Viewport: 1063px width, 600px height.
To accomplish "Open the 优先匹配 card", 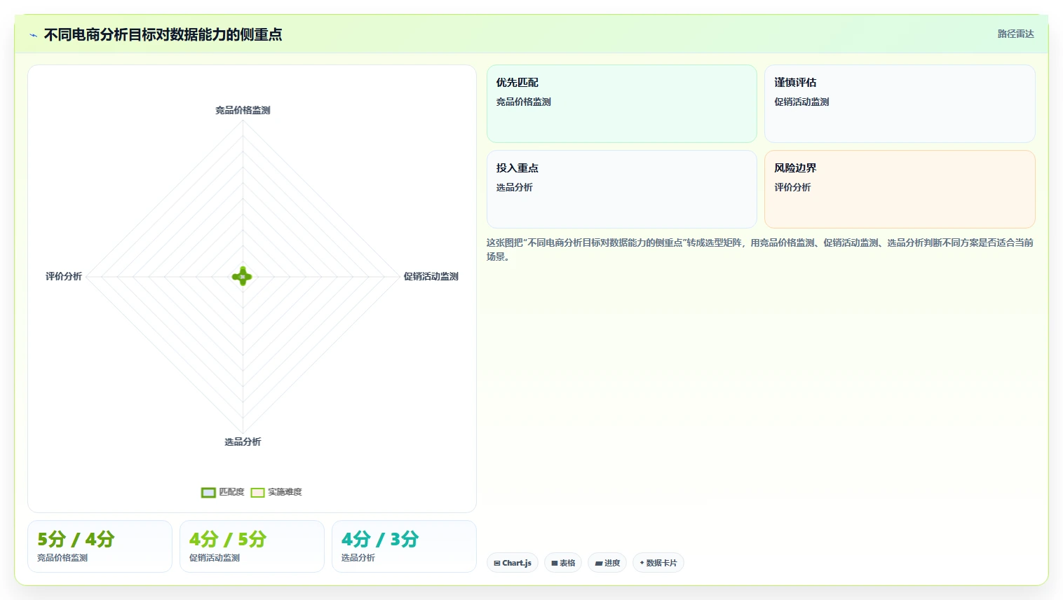I will 622,104.
